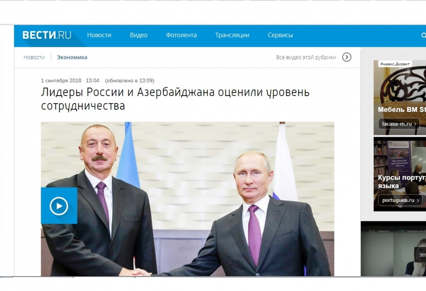426x291 pixels.
Task: Open the Новости menu in the header
Action: (99, 35)
